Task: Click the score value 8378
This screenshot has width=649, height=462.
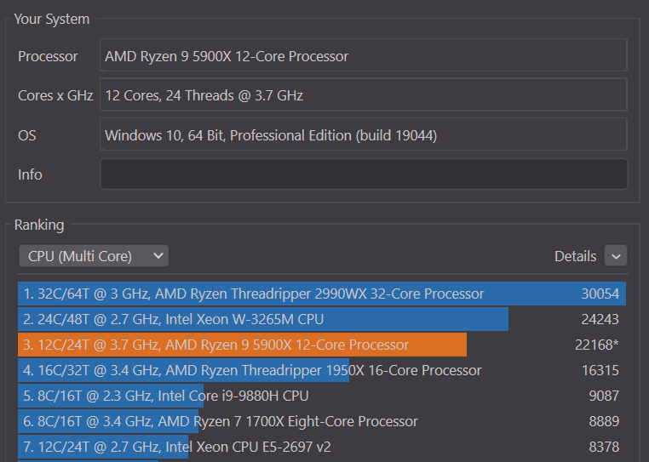Action: point(604,447)
